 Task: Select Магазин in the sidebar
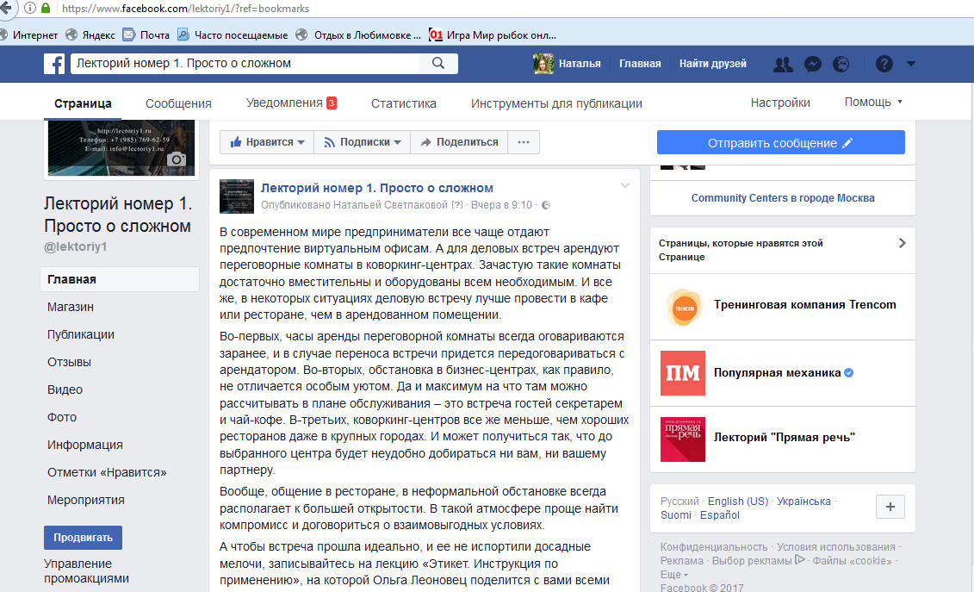point(71,307)
